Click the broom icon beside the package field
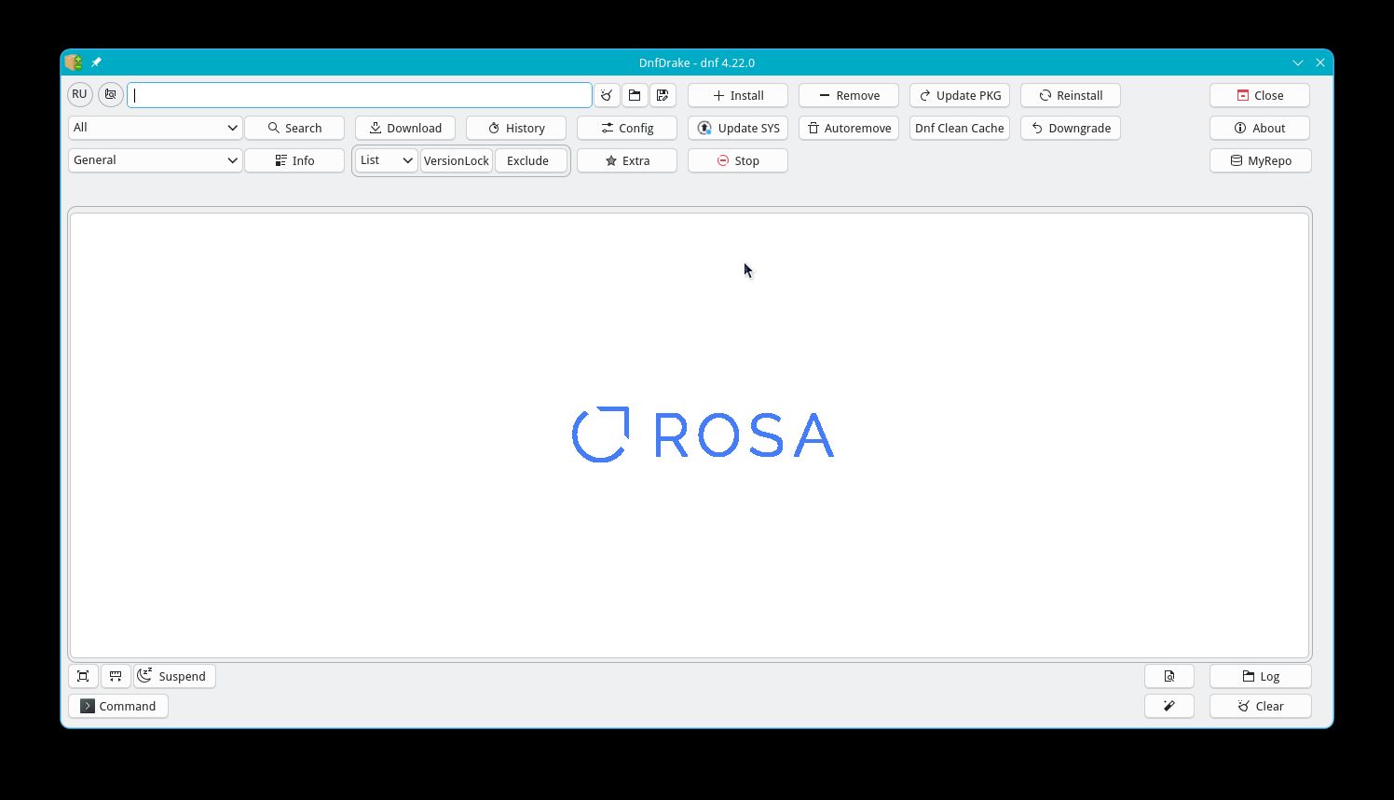The image size is (1394, 800). (607, 95)
